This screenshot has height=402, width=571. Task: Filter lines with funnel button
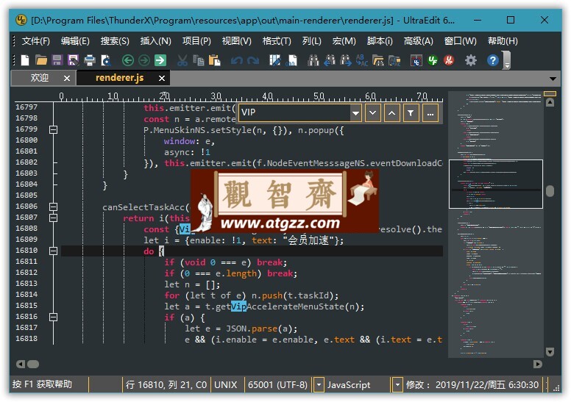(411, 112)
